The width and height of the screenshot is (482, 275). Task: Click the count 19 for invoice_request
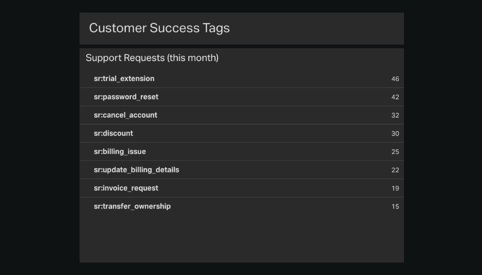coord(395,188)
